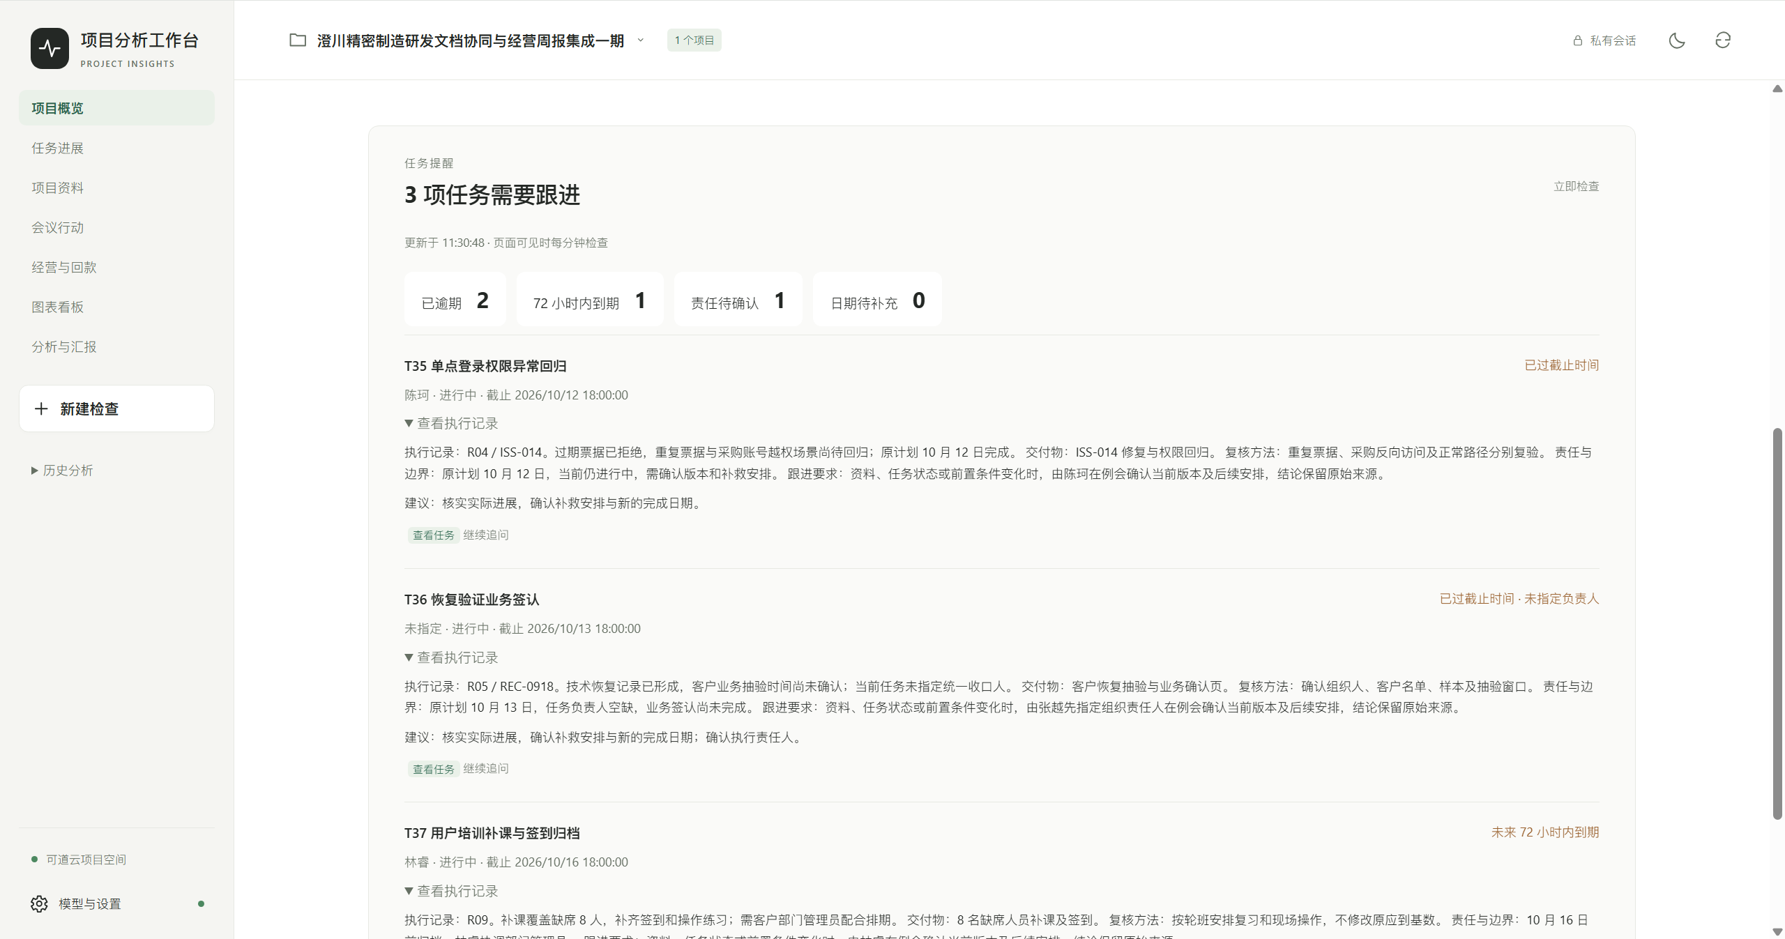Viewport: 1785px width, 939px height.
Task: Click task title T35 单点登录权限异常回归
Action: 485,366
